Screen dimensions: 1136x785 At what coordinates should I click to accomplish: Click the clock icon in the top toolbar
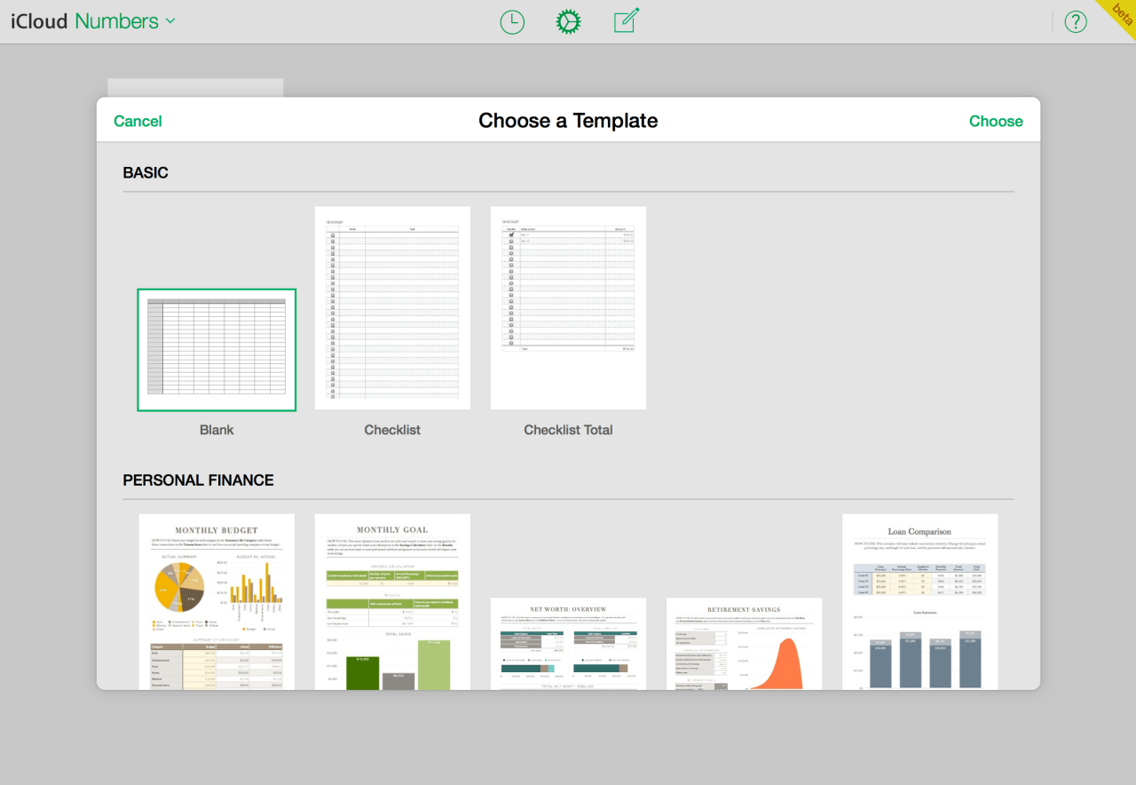pos(512,22)
